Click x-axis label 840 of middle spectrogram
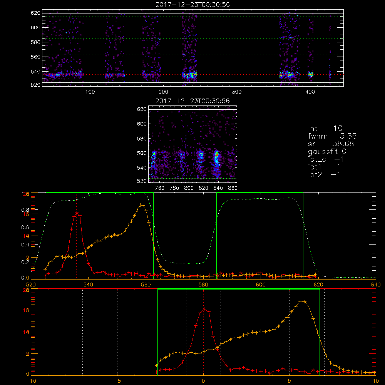Screen dimensions: 385x385 coord(218,188)
